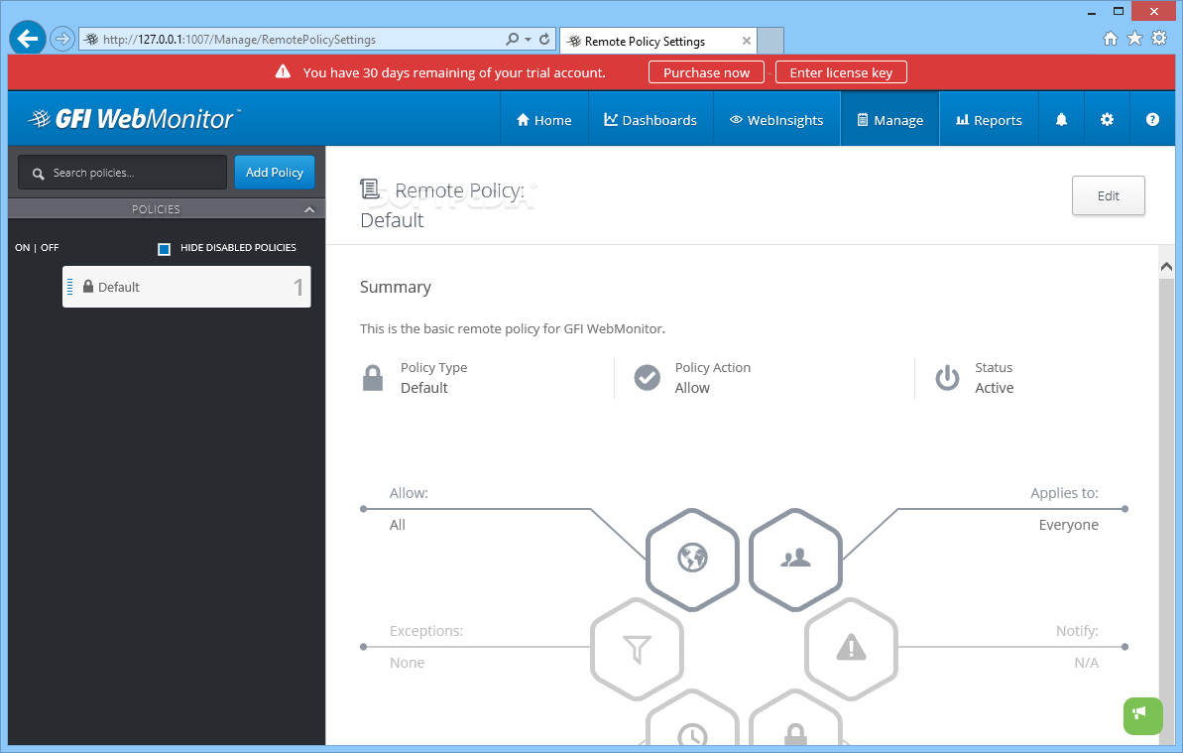Screen dimensions: 1183x753
Task: Click the users Applies-to hexagon icon
Action: point(795,560)
